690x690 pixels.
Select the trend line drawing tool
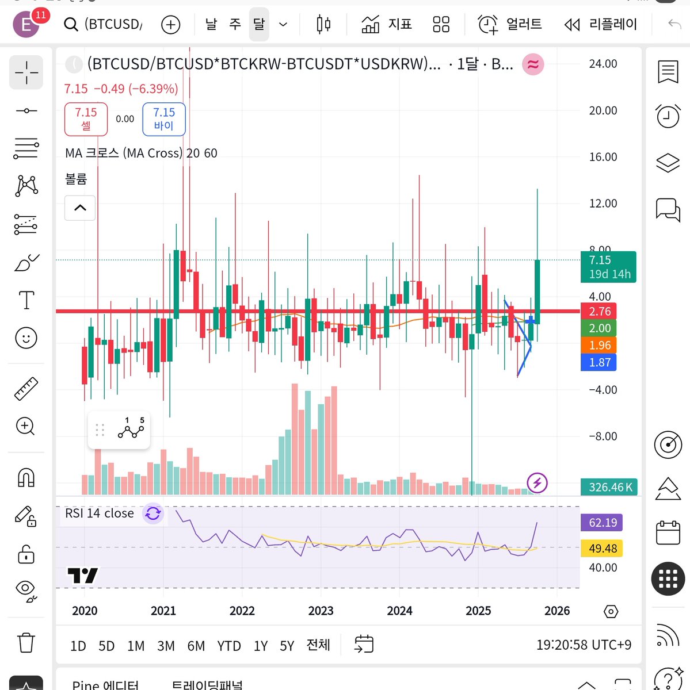point(26,110)
